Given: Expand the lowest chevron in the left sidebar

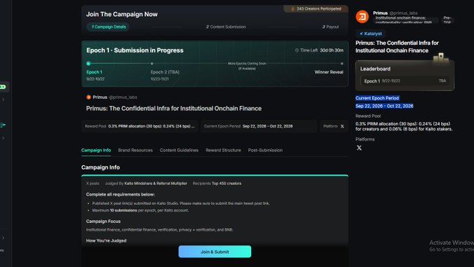Looking at the screenshot, I should 3,238.
